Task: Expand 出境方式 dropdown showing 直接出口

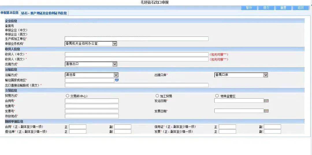Action: (x=91, y=64)
